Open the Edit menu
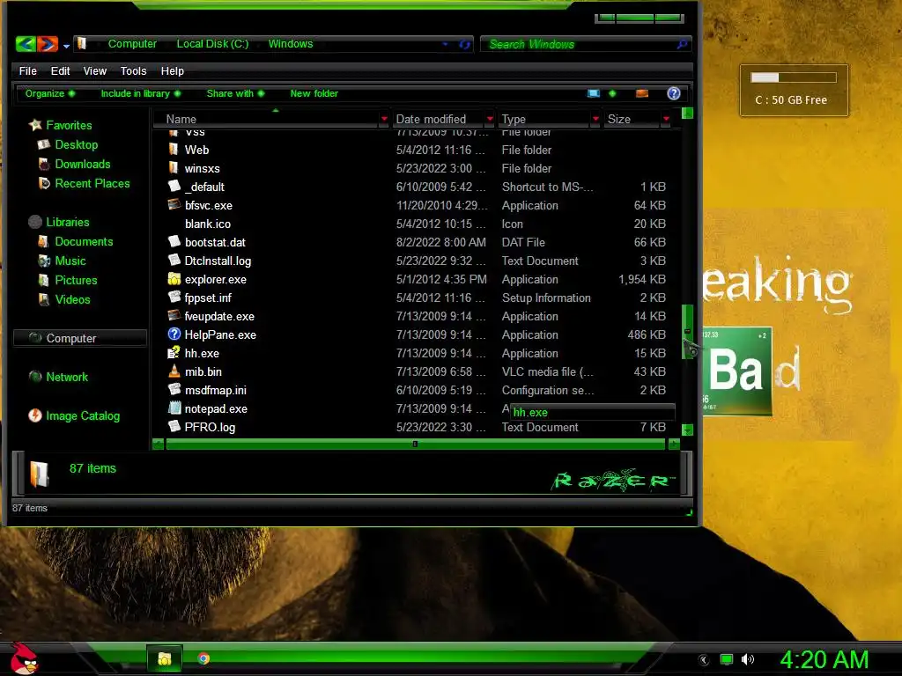 (x=60, y=70)
